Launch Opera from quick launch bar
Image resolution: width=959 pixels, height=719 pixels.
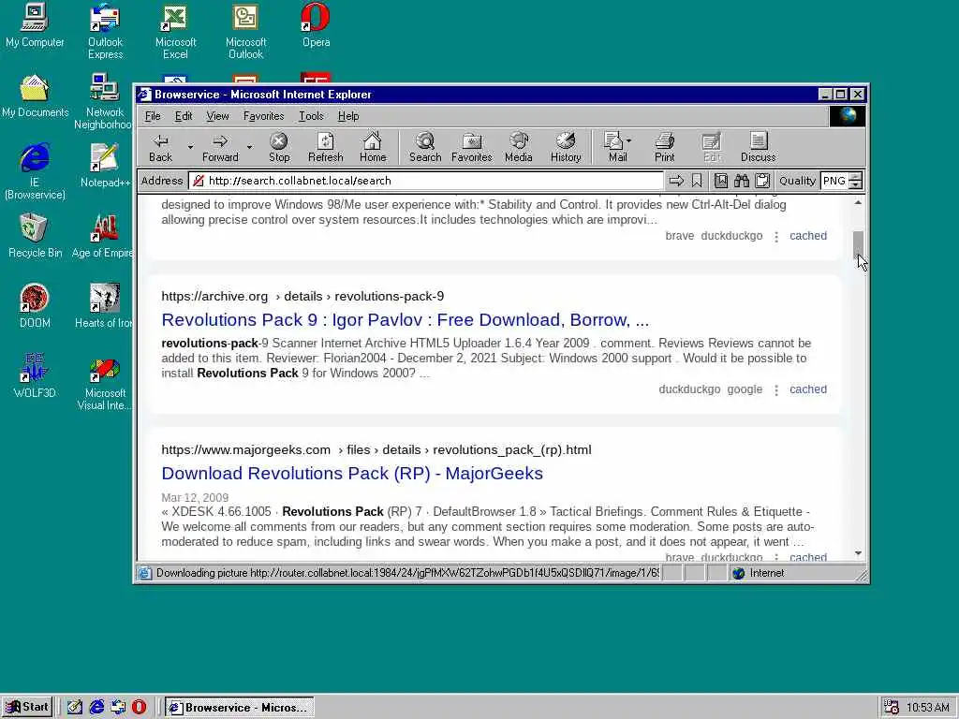[139, 707]
